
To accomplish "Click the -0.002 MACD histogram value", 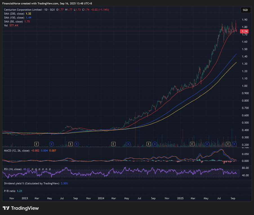I will 35,151.
